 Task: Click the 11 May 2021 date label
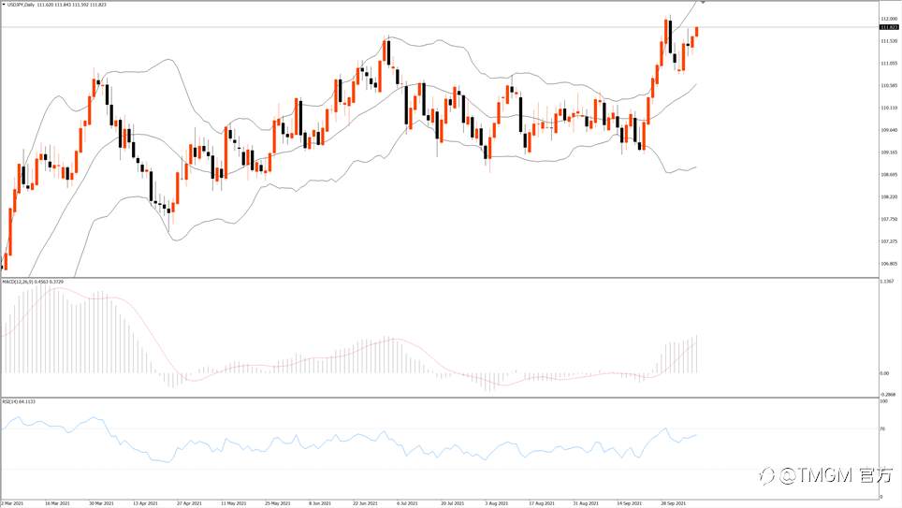[x=233, y=503]
